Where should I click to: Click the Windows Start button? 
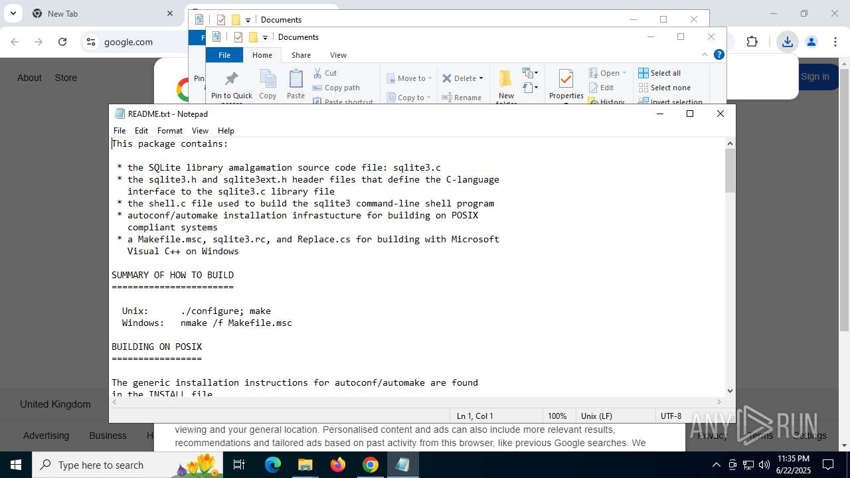coord(16,465)
